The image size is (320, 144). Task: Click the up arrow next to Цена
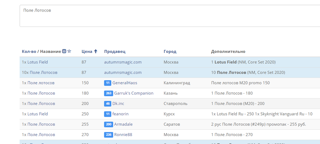[x=95, y=51]
